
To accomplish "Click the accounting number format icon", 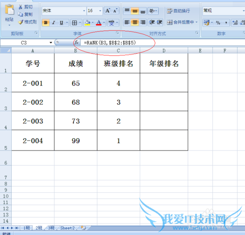I will 206,23.
